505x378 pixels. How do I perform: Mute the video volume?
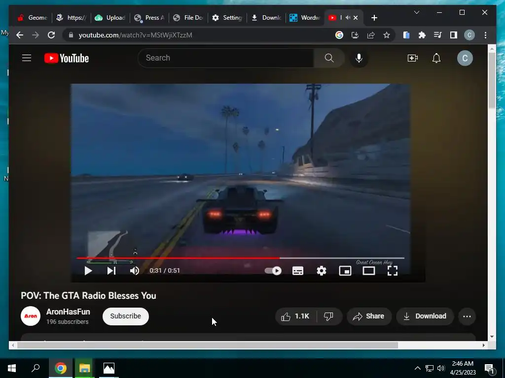point(135,271)
